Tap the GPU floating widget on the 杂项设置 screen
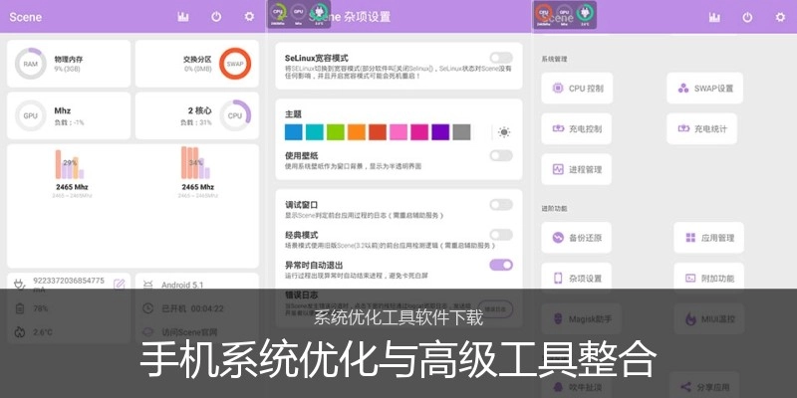Screen dimensions: 797x398 pyautogui.click(x=298, y=12)
